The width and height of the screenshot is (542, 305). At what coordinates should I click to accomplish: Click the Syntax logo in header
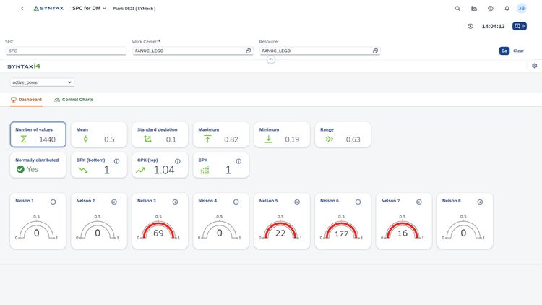point(48,8)
